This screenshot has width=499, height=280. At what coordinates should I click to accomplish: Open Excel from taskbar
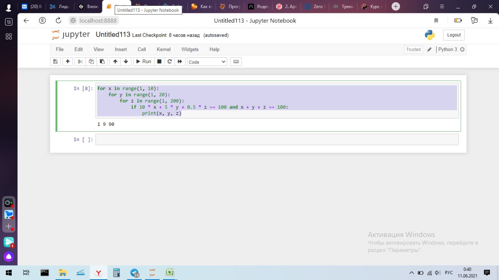pos(170,273)
